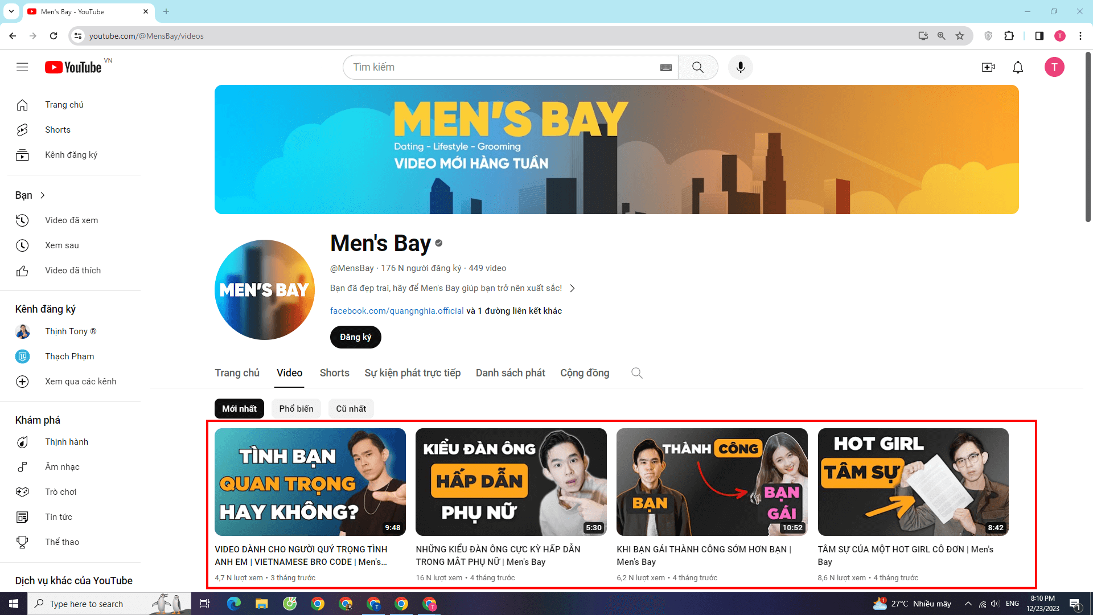Select the Cũ nhất filter chip

pos(351,409)
